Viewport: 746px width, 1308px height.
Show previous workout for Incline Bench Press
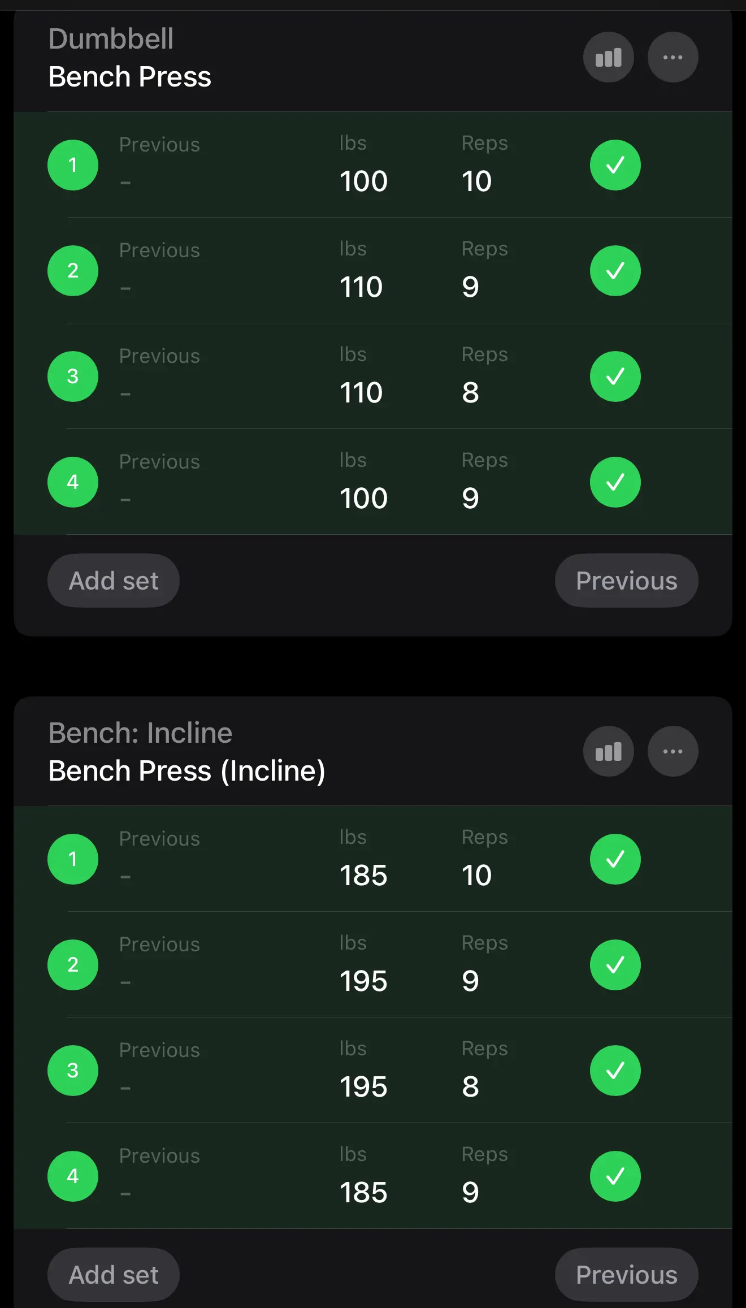pyautogui.click(x=626, y=1275)
